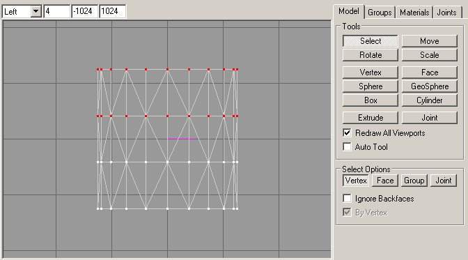Image resolution: width=468 pixels, height=260 pixels.
Task: Click the Joint tool button
Action: 429,118
